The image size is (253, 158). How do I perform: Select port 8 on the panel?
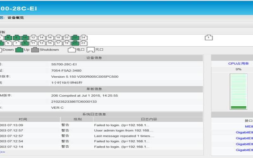coord(17,38)
